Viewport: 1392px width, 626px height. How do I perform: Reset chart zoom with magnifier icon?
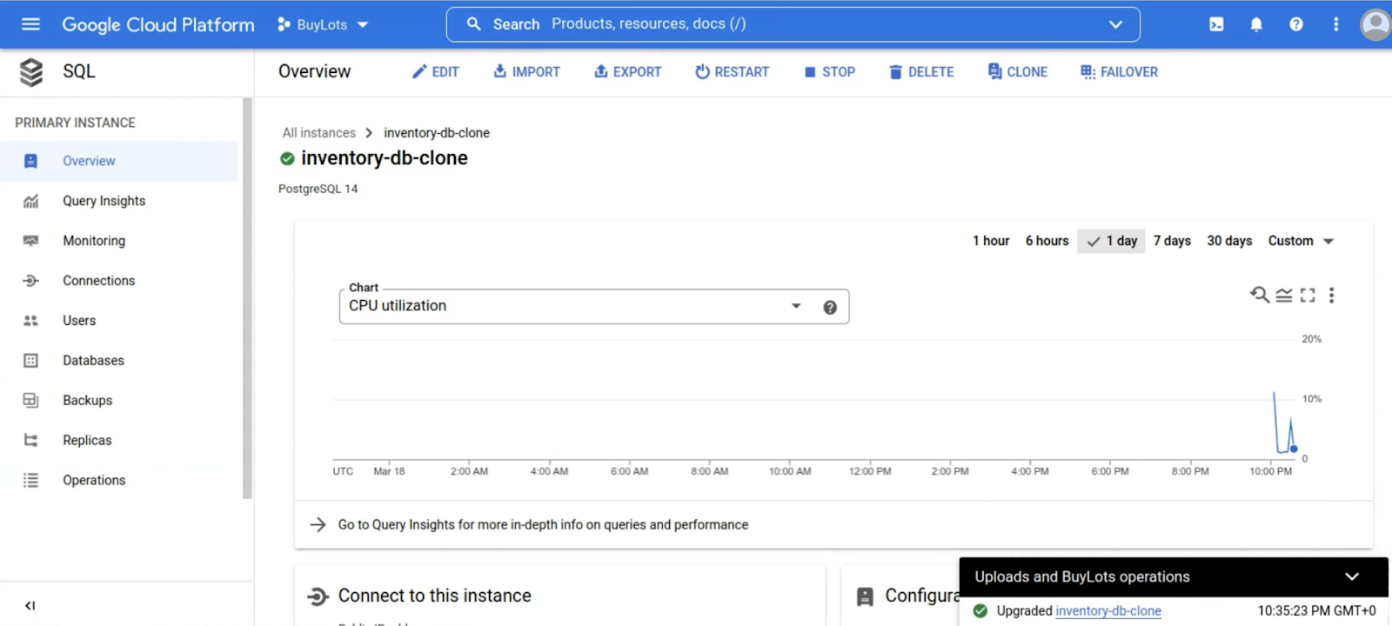1259,295
